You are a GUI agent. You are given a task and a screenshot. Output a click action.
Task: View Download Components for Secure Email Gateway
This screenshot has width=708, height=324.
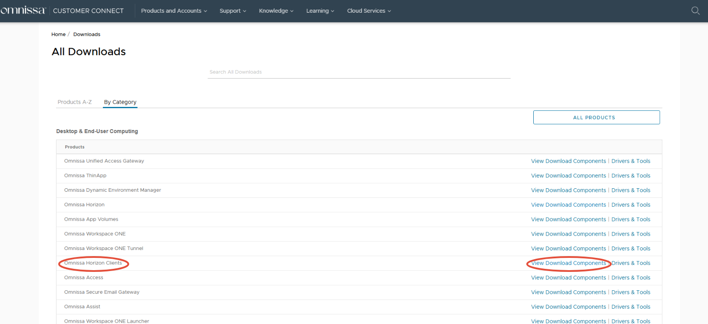coord(568,292)
